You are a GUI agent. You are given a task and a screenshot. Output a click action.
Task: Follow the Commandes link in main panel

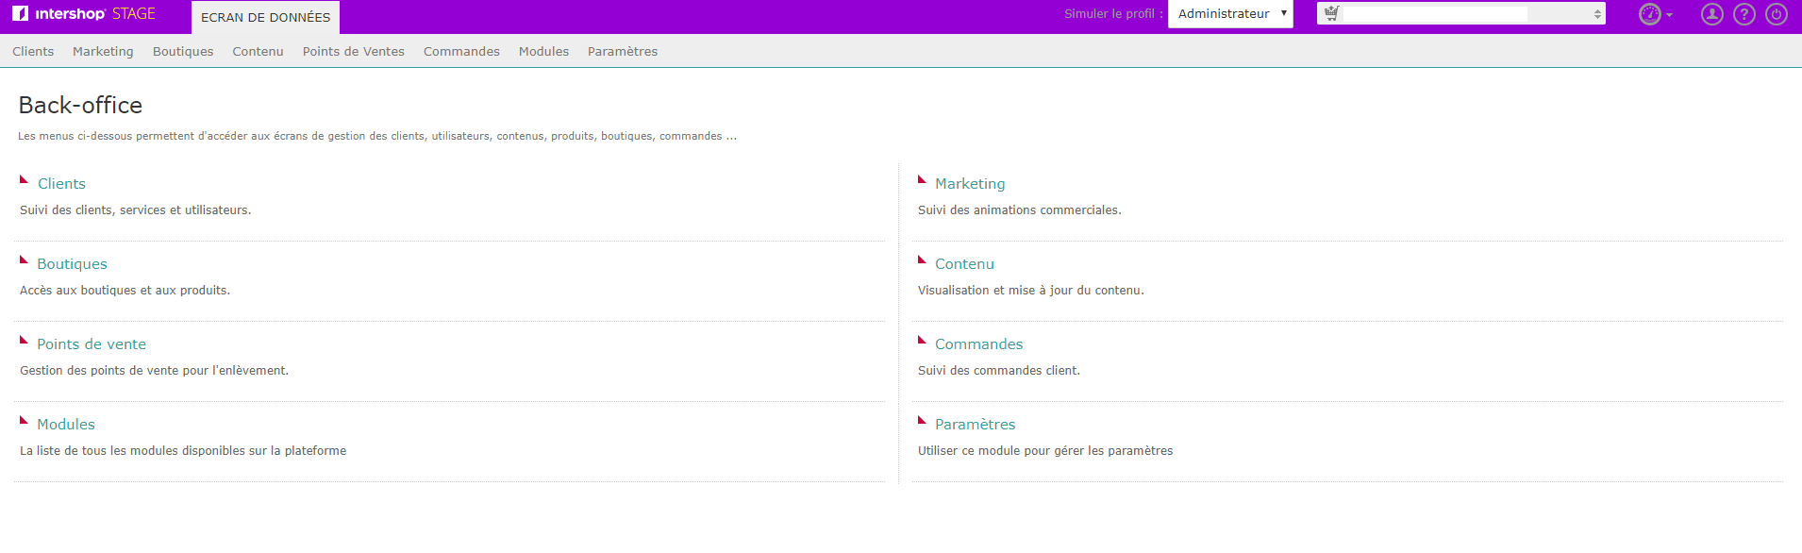tap(978, 344)
